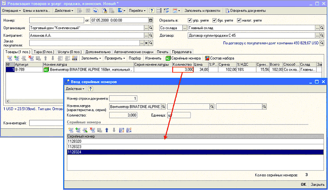This screenshot has height=190, width=328.
Task: Click the add row icon in the serial numbers toolbar
Action: click(x=71, y=130)
